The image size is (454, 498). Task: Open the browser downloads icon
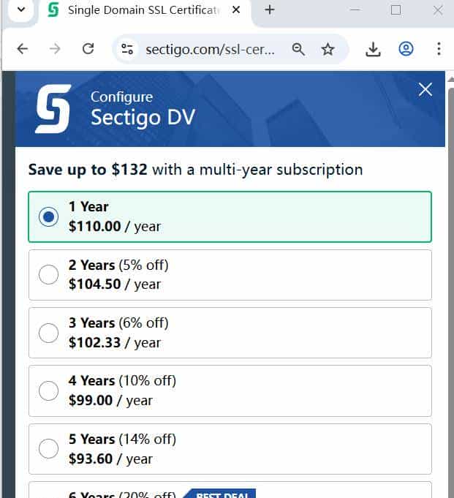[373, 49]
